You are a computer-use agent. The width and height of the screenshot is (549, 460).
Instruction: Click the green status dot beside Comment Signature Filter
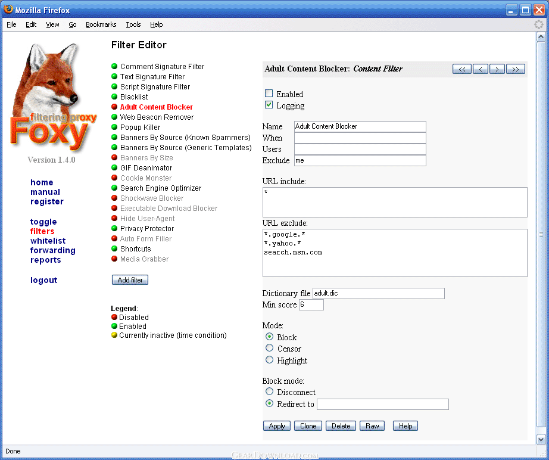[x=114, y=66]
